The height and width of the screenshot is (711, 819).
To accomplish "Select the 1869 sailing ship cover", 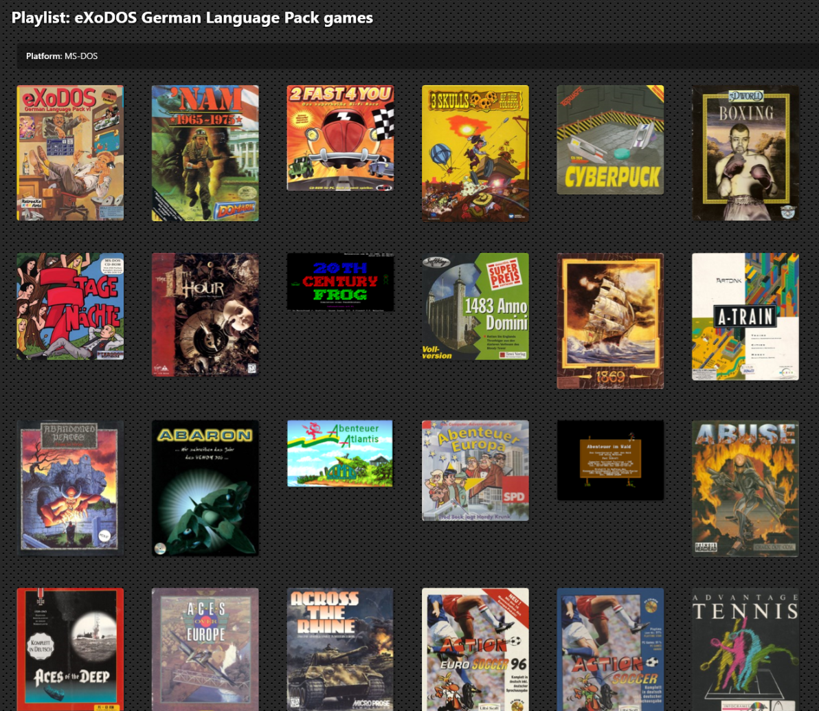I will click(610, 321).
